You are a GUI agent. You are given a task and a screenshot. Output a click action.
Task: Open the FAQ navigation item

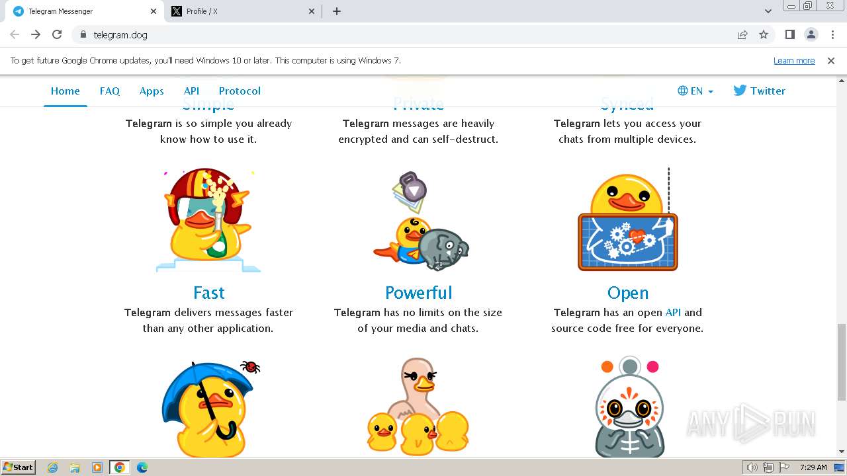tap(110, 91)
